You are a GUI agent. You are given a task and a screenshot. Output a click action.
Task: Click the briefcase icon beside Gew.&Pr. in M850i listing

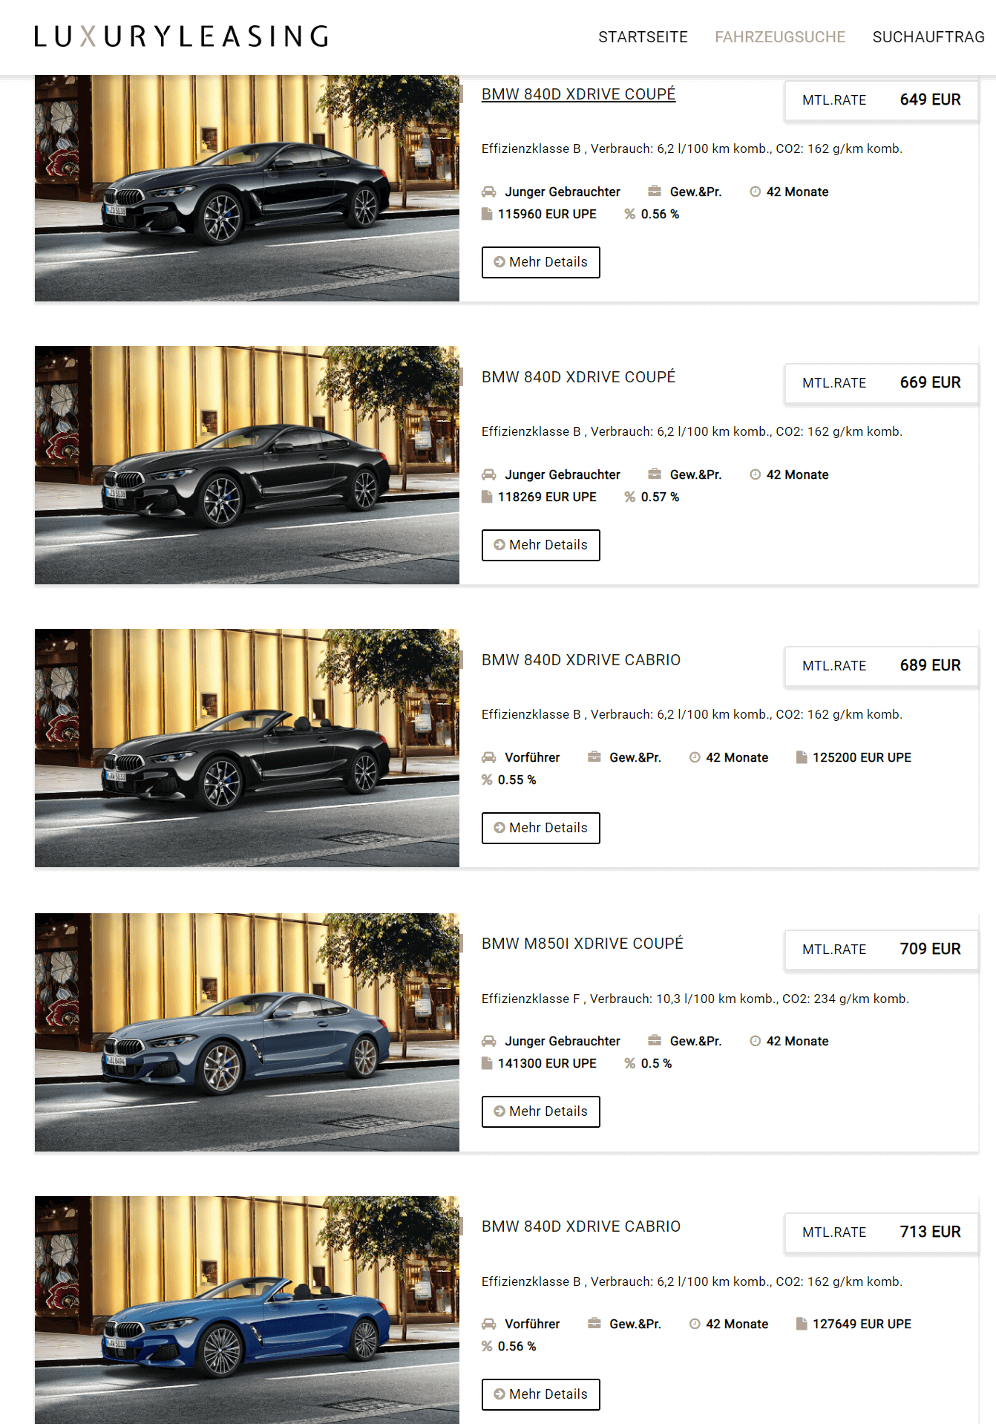coord(654,1040)
